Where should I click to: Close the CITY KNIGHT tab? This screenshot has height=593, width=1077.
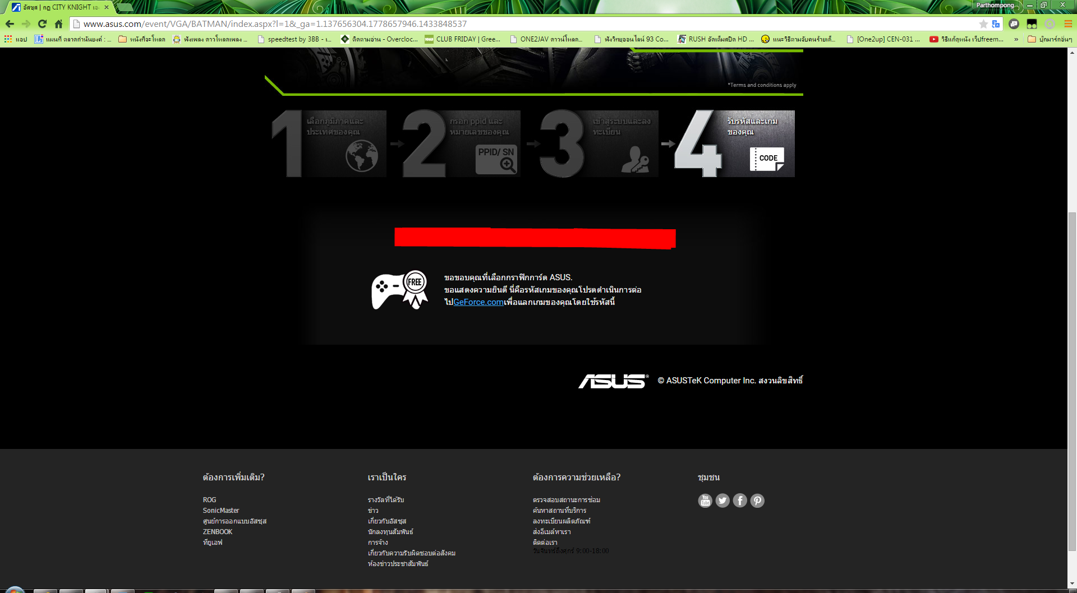click(x=107, y=7)
